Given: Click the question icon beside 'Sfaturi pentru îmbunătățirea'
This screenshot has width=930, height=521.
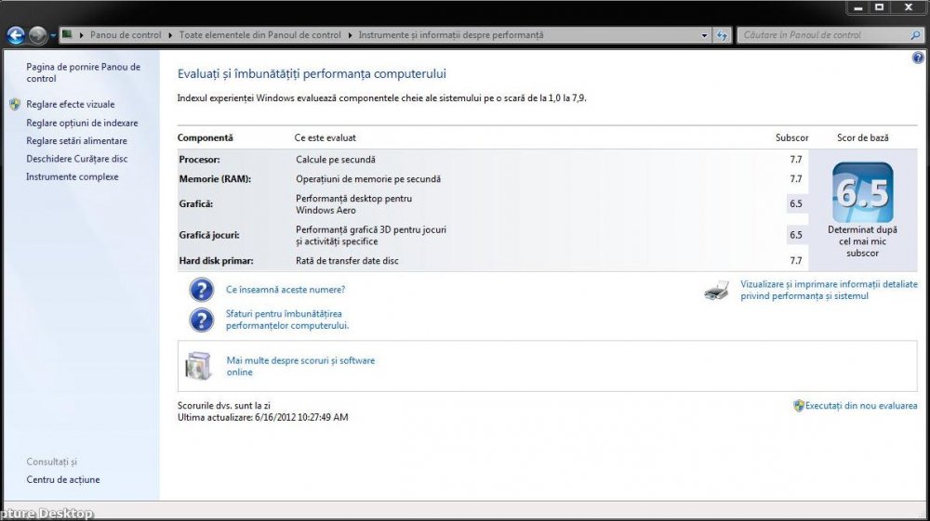Looking at the screenshot, I should click(x=201, y=319).
